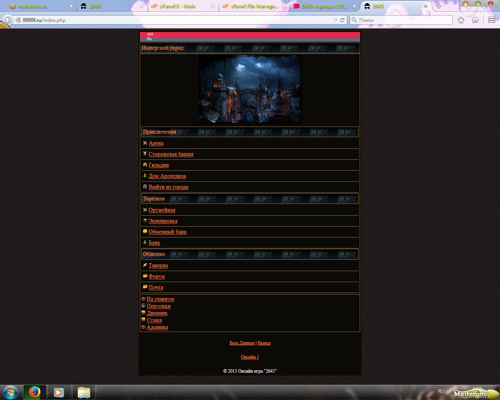Viewport: 500px width, 400px height.
Task: Open Windows Explorer from the taskbar
Action: [x=84, y=392]
